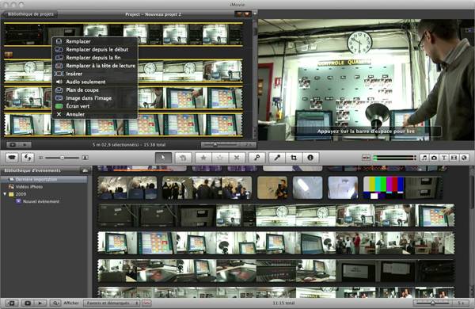Collapse the 2009 folder in event library
The image size is (475, 309).
point(6,194)
